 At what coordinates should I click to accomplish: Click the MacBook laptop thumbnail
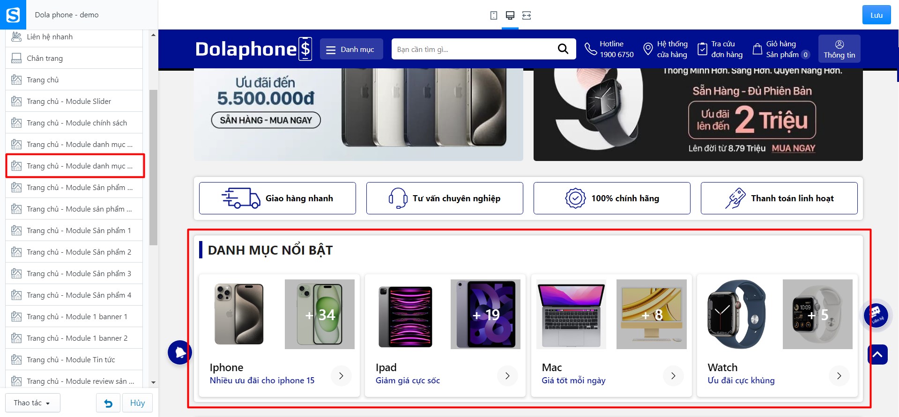571,314
